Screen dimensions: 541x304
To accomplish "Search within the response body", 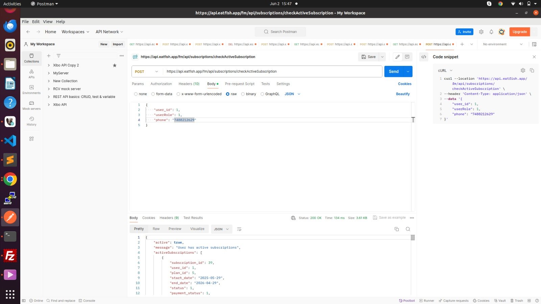I will coord(408,229).
